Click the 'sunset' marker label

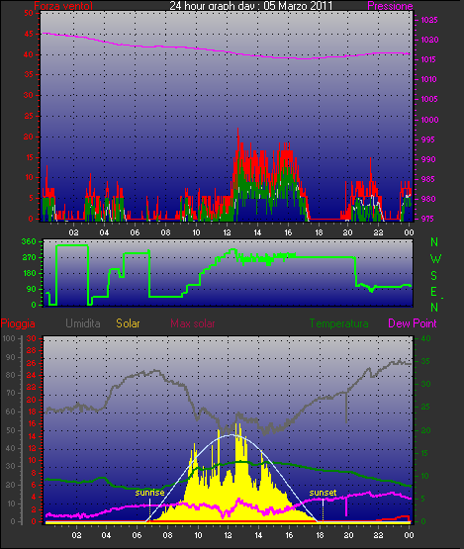323,493
